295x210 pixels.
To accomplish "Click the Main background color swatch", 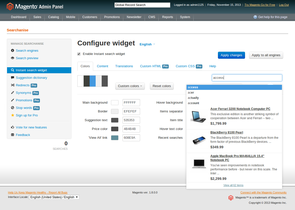I will [x=115, y=103].
